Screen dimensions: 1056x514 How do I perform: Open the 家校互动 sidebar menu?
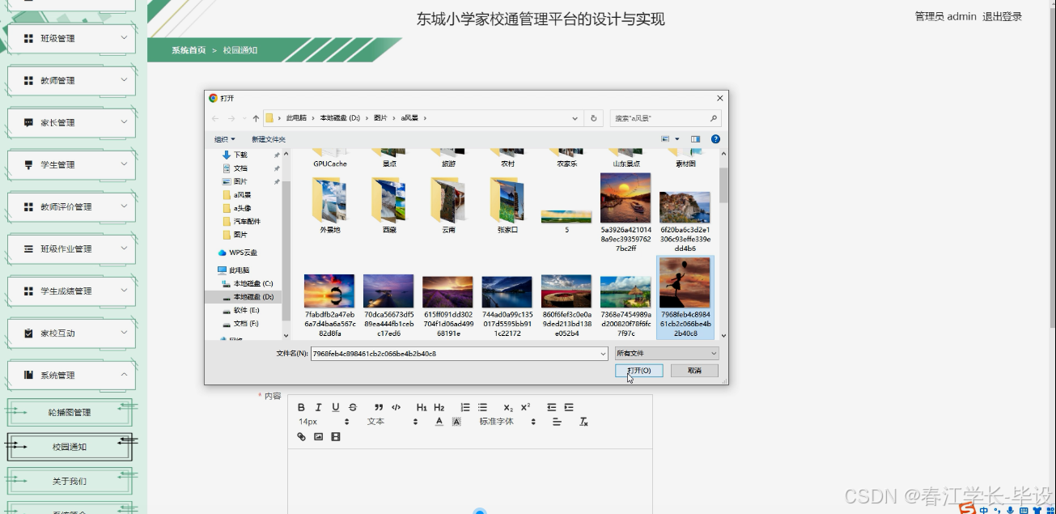71,333
